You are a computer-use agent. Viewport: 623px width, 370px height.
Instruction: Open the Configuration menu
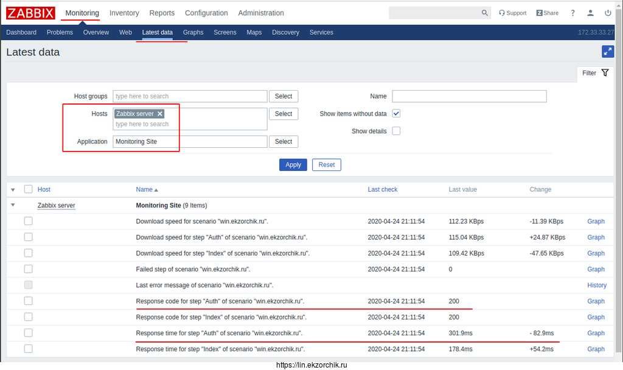pos(206,13)
